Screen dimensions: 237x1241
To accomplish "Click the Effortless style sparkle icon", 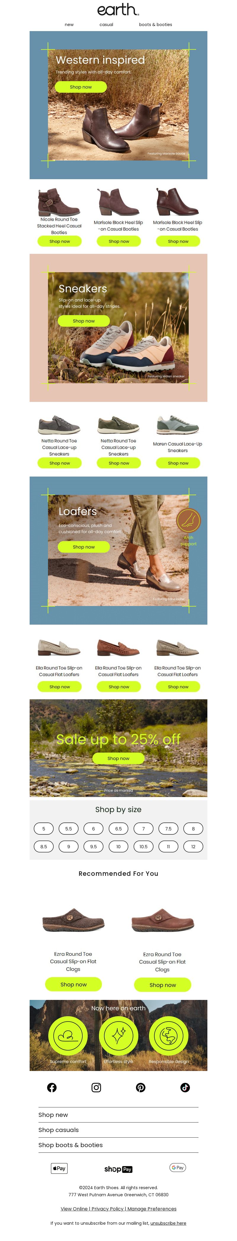I will (x=118, y=1035).
